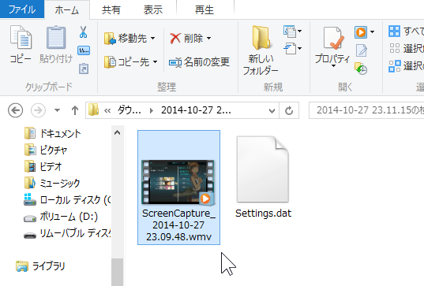
Task: Click the search box for 2014-10-27 23.11.15
Action: click(366, 110)
